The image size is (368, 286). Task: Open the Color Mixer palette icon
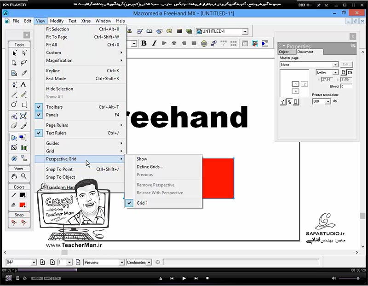pos(169,31)
